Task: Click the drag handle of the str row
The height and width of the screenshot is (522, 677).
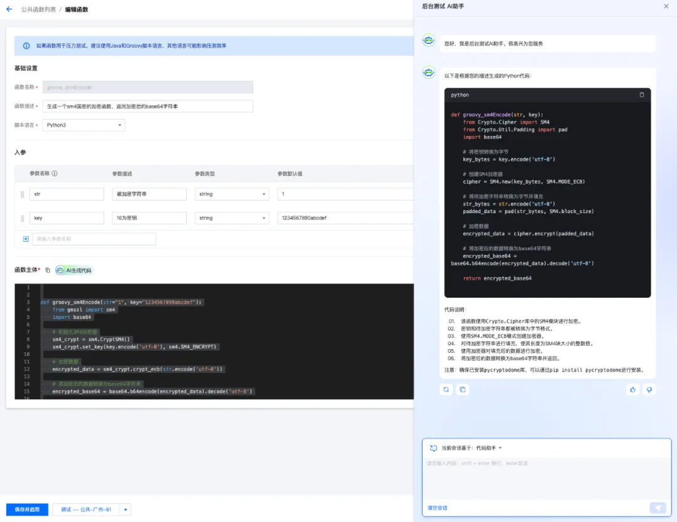Action: tap(23, 194)
